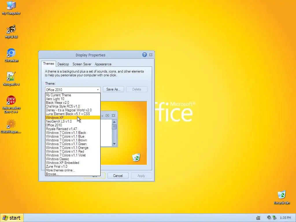
Task: Click the network connection tray icon
Action: point(275,218)
